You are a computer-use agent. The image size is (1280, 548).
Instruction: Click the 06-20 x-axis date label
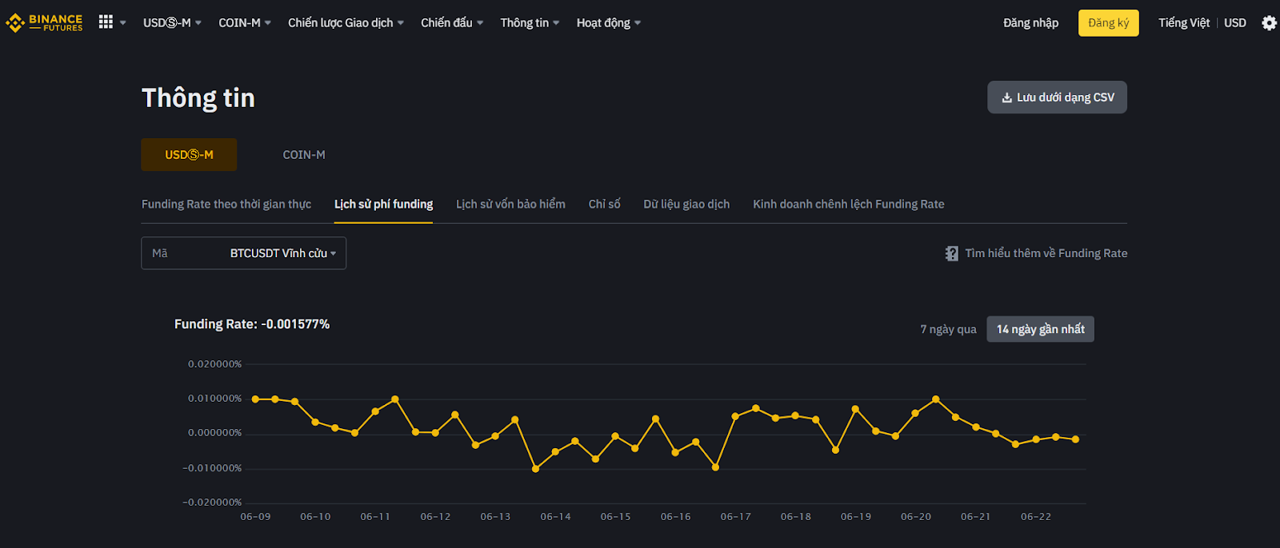click(x=916, y=517)
